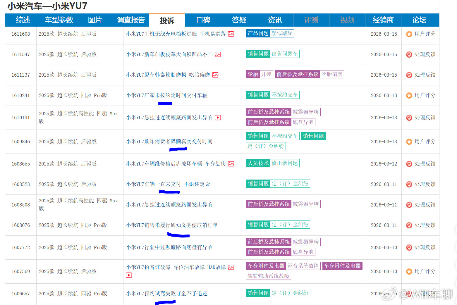Click the 处理反馈 icon in row 1608076
Image resolution: width=457 pixels, height=305 pixels.
tap(409, 225)
